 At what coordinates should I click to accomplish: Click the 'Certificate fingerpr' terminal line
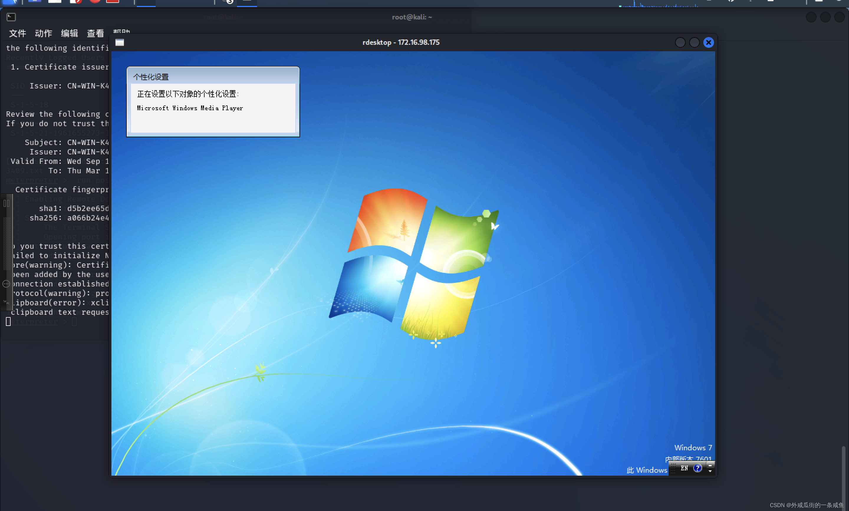(x=62, y=189)
